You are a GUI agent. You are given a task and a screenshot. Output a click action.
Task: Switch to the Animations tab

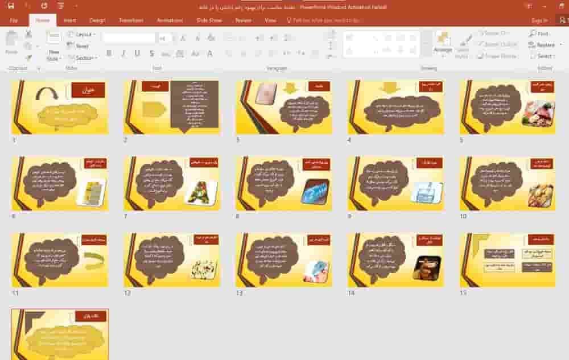point(170,20)
